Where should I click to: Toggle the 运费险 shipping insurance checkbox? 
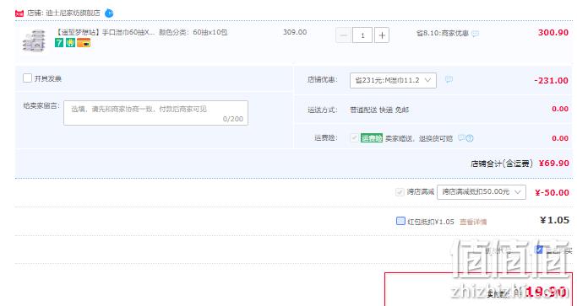coord(354,137)
